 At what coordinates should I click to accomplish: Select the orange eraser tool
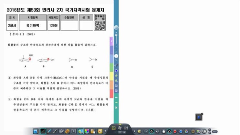coord(67,131)
